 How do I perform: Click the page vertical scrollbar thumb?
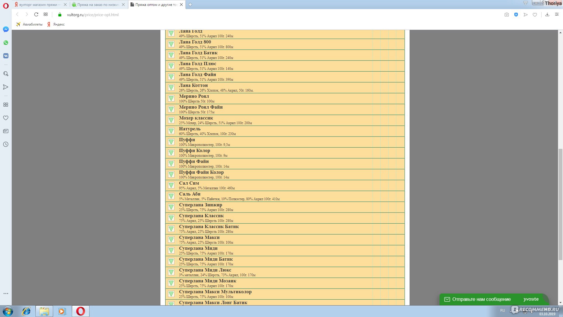(560, 204)
